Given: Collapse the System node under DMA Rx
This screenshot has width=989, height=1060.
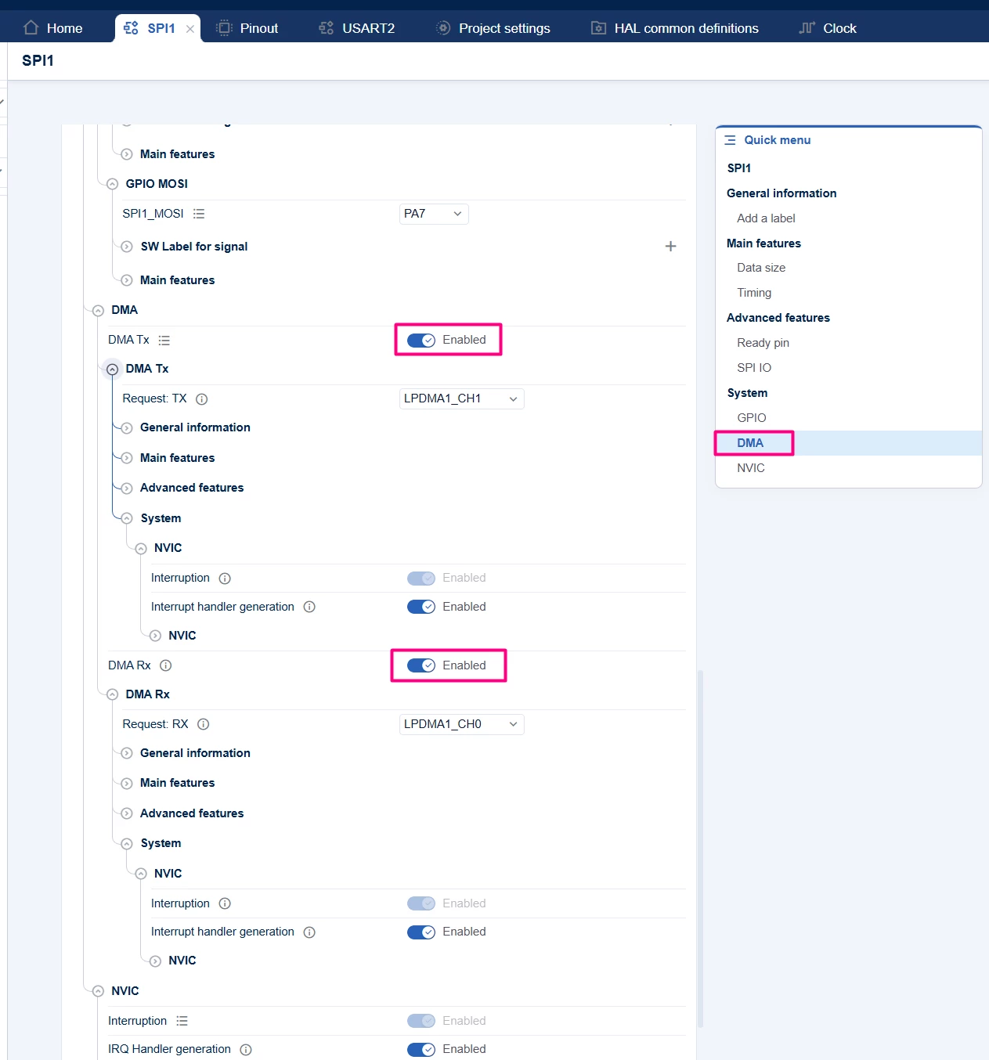Looking at the screenshot, I should 127,844.
